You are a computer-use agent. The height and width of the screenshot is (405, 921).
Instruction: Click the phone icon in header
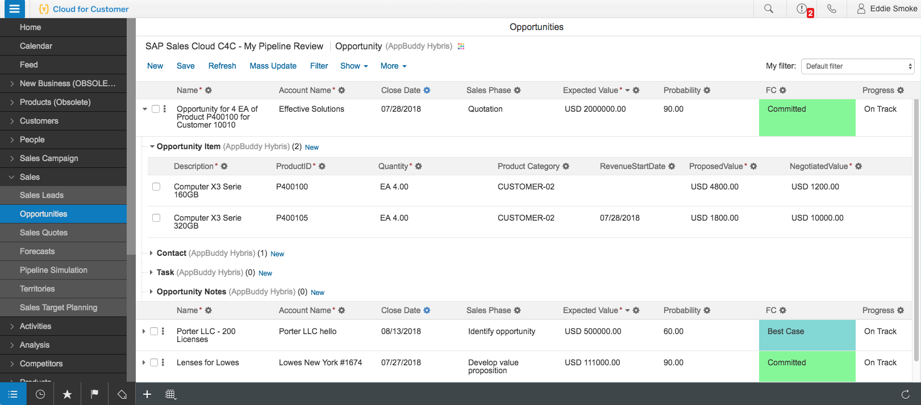(x=832, y=9)
